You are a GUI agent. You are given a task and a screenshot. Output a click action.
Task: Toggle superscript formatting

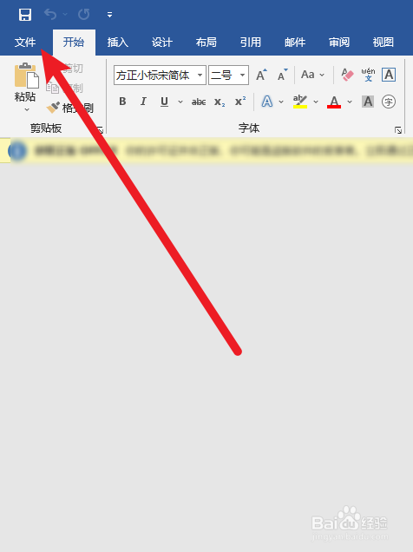tap(240, 102)
